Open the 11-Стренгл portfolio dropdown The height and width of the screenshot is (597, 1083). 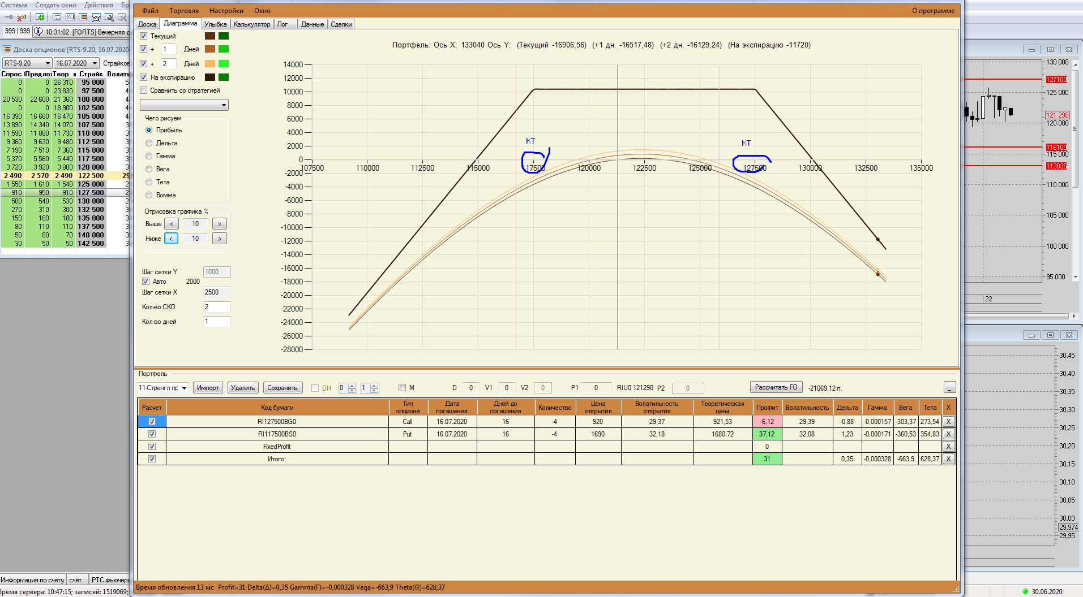pos(163,388)
